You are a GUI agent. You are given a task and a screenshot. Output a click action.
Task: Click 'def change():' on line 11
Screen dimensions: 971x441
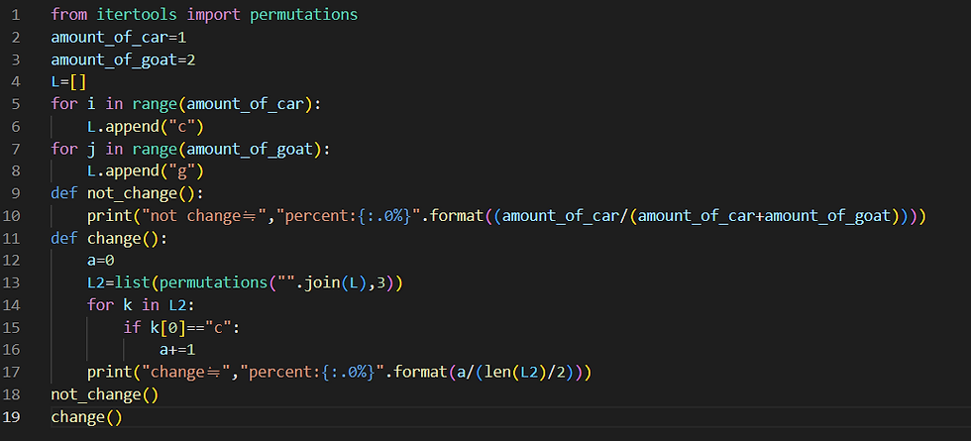click(109, 238)
